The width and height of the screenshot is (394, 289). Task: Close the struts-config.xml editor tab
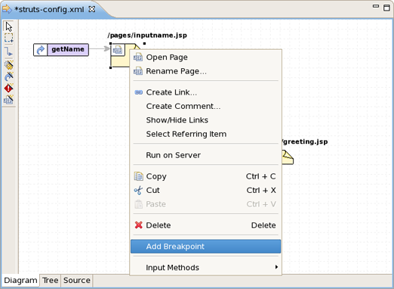coord(92,9)
